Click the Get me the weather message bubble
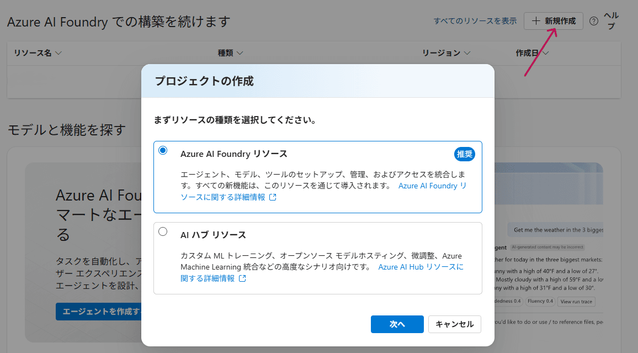The width and height of the screenshot is (638, 353). coord(555,230)
